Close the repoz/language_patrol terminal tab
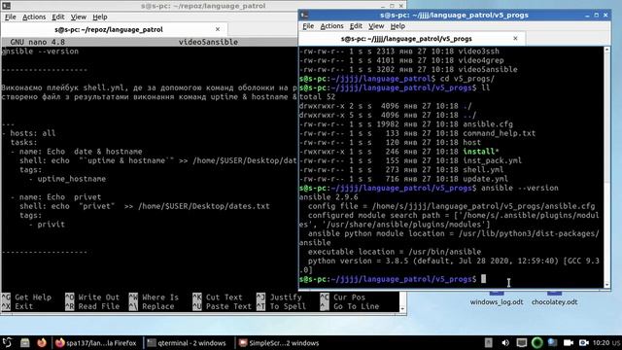 [218, 29]
